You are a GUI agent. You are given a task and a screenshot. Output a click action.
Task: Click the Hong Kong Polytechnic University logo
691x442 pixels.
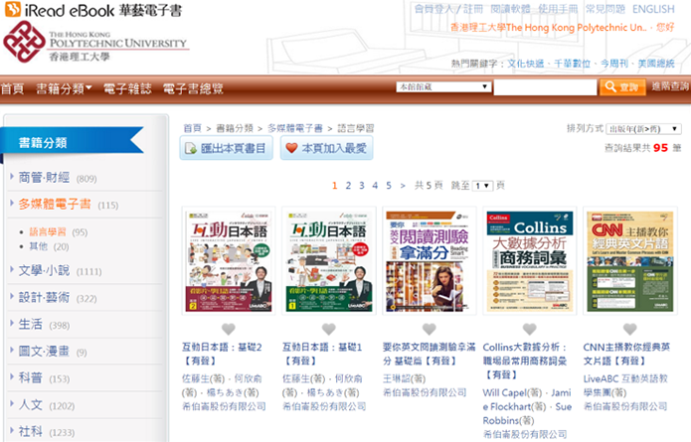96,43
